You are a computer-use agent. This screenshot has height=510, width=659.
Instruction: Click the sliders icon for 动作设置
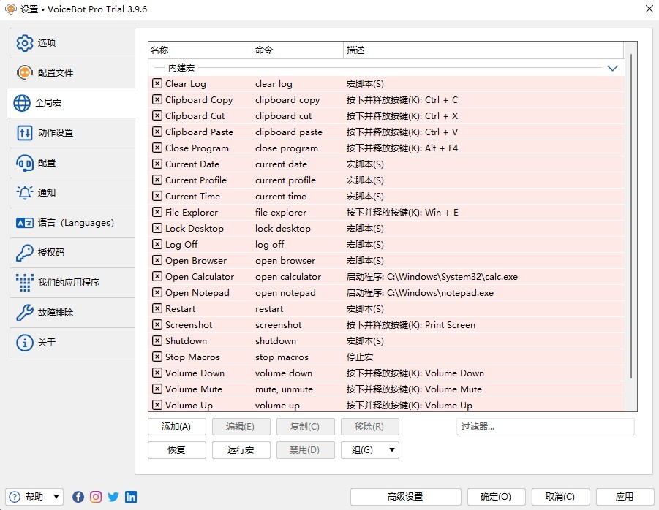coord(24,133)
